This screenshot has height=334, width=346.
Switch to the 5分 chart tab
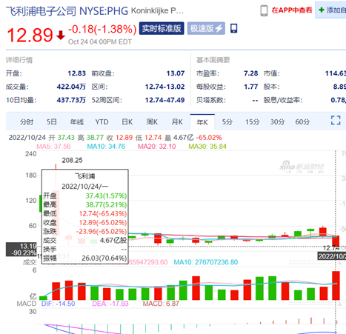tap(227, 122)
